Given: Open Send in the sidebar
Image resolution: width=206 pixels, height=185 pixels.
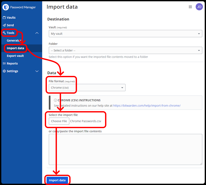Looking at the screenshot, I should tap(10, 25).
